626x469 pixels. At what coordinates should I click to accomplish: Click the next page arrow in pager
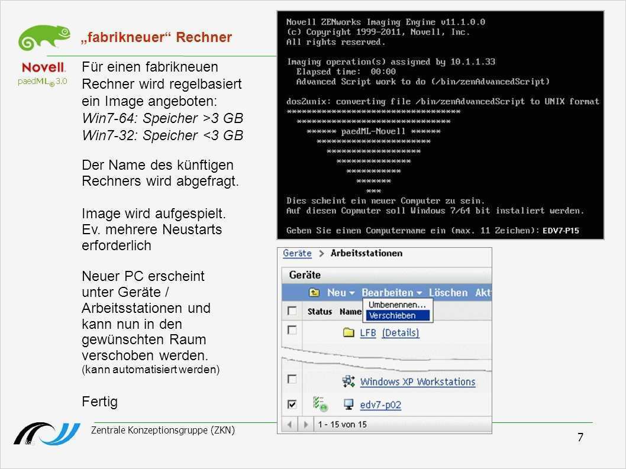pyautogui.click(x=305, y=424)
